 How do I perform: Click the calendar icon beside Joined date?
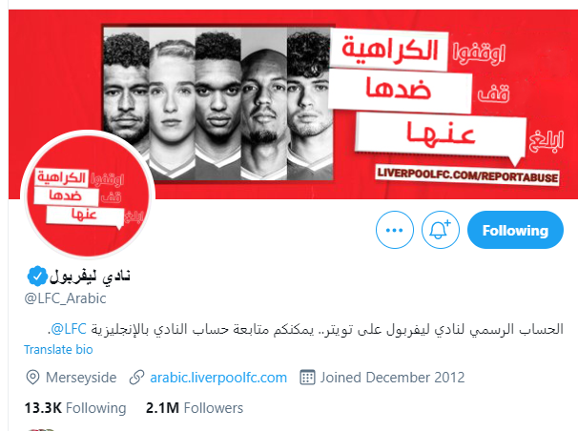pos(307,378)
